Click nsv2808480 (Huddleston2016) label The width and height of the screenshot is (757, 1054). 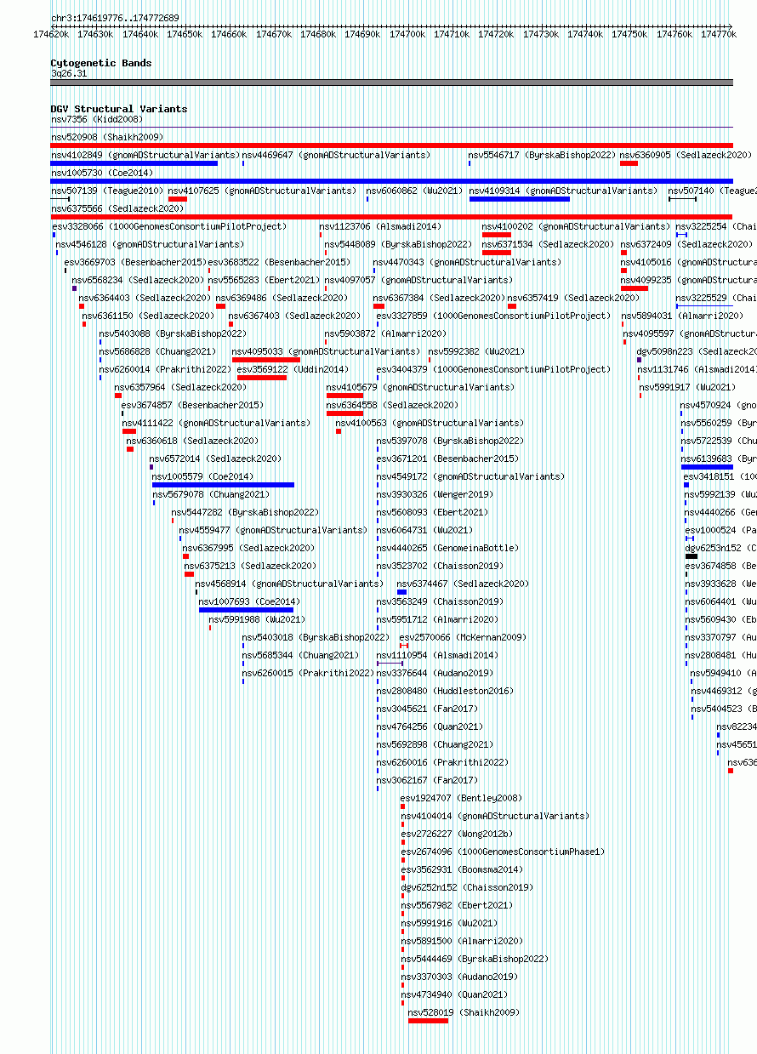(x=445, y=691)
